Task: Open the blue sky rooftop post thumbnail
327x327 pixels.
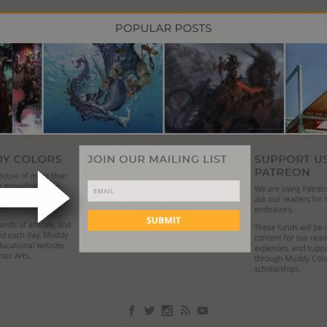Action: coord(306,88)
